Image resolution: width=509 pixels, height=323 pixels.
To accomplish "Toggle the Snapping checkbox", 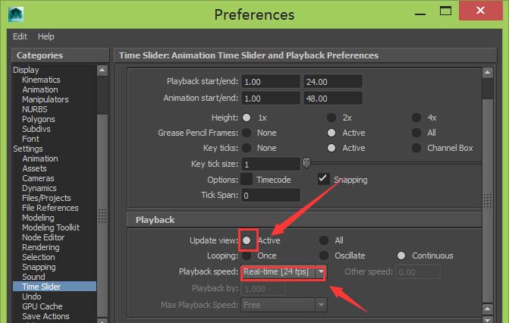I will (x=324, y=179).
